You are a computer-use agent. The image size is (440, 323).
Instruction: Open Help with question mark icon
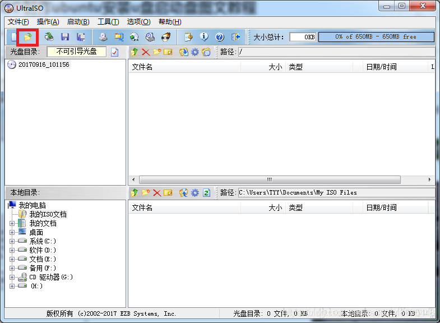pyautogui.click(x=220, y=37)
